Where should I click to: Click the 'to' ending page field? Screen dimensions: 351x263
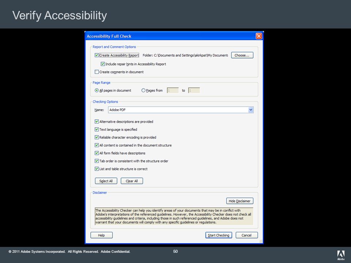(194, 90)
